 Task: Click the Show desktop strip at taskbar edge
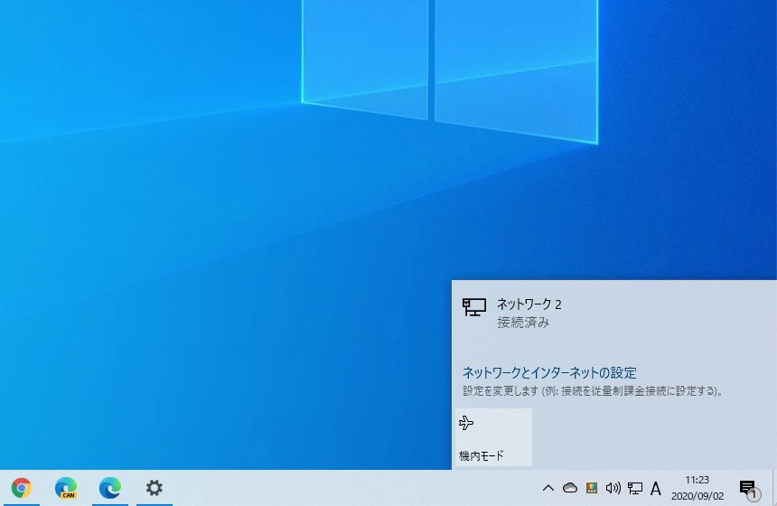tap(774, 488)
